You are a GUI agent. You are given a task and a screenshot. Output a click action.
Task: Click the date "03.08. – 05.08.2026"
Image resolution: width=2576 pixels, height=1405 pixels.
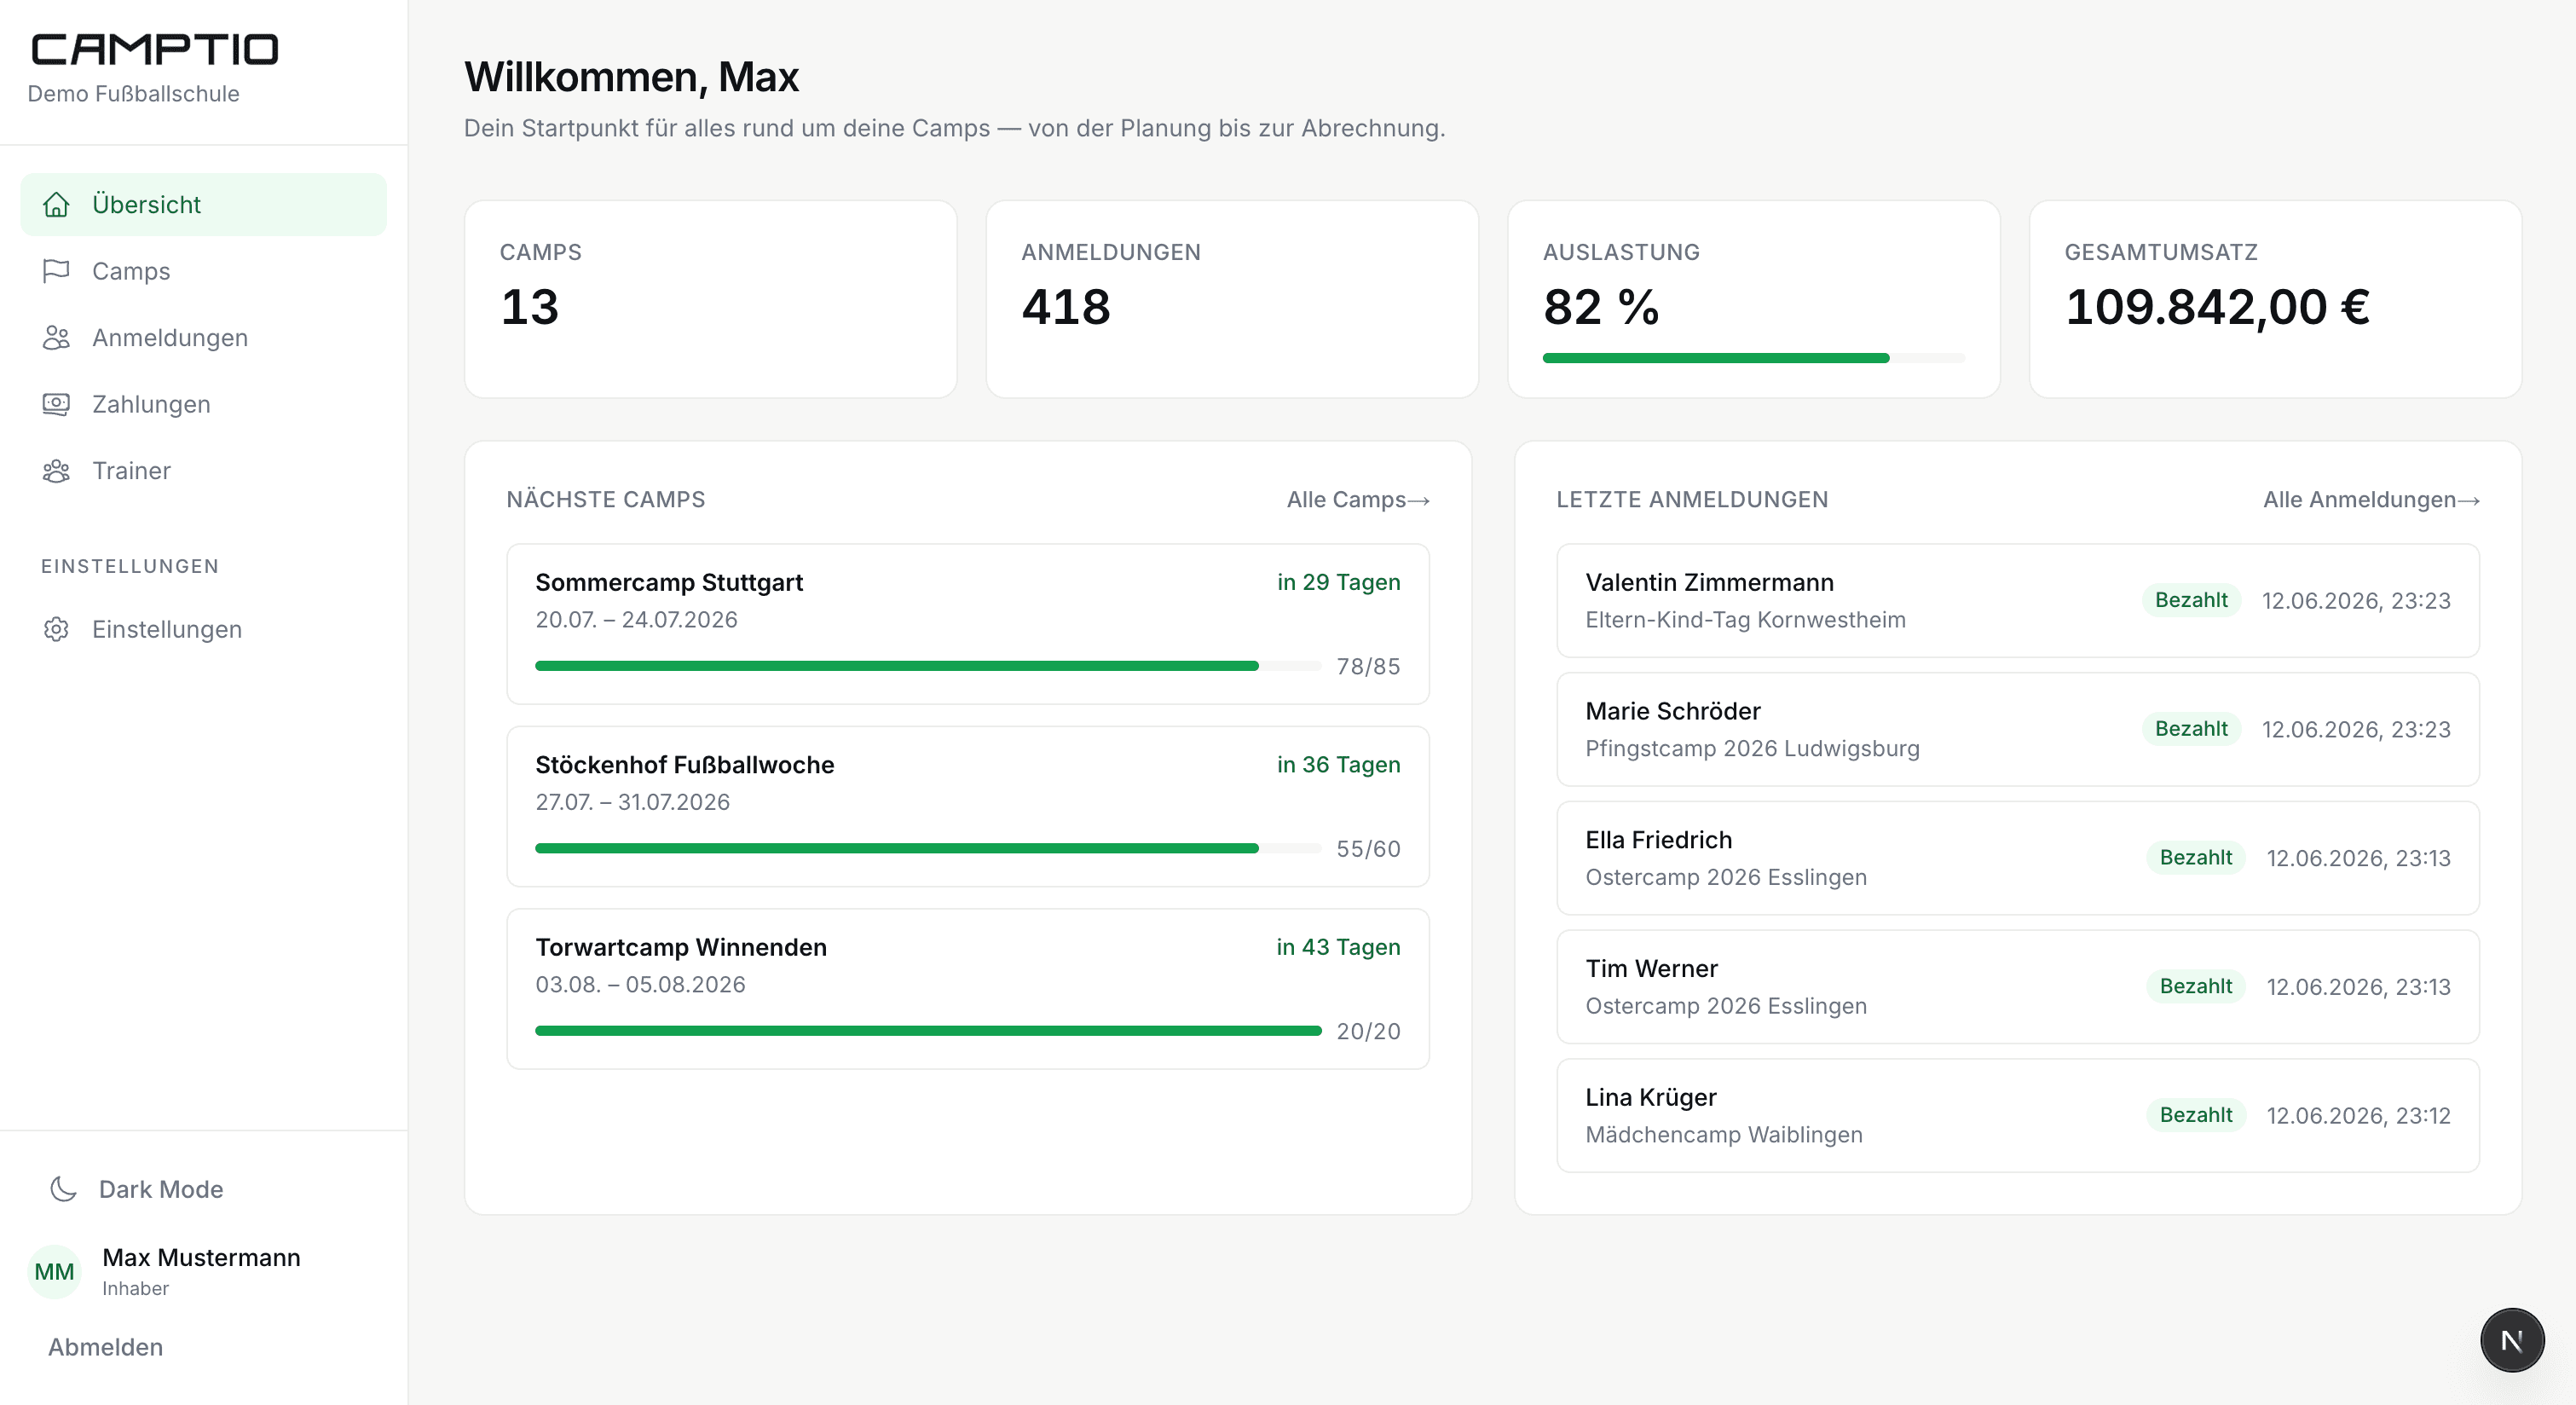[x=640, y=985]
